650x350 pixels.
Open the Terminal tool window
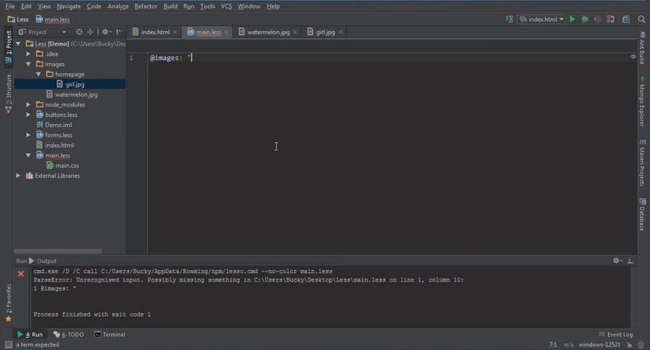110,334
